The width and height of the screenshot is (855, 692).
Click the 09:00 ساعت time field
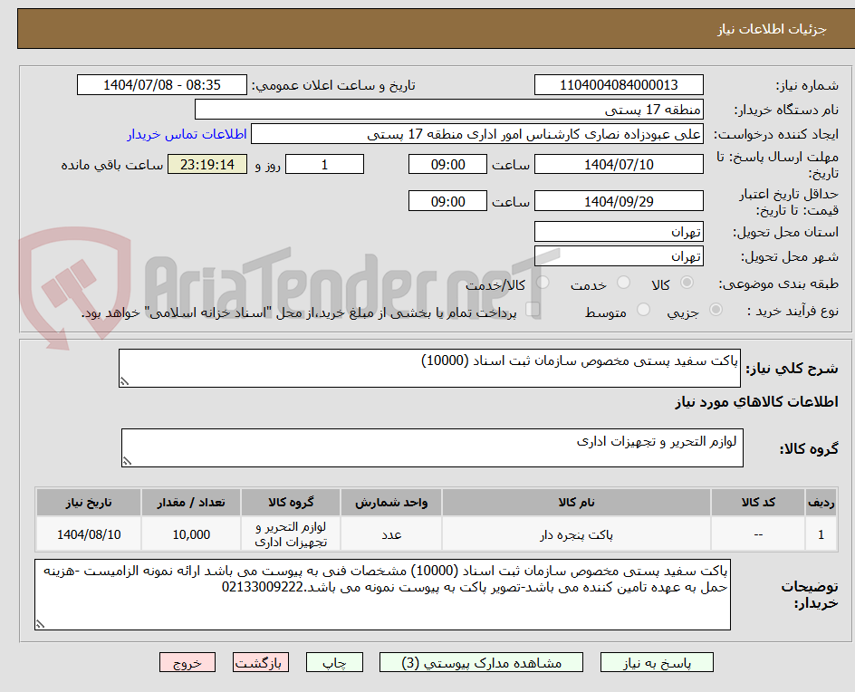click(x=447, y=164)
